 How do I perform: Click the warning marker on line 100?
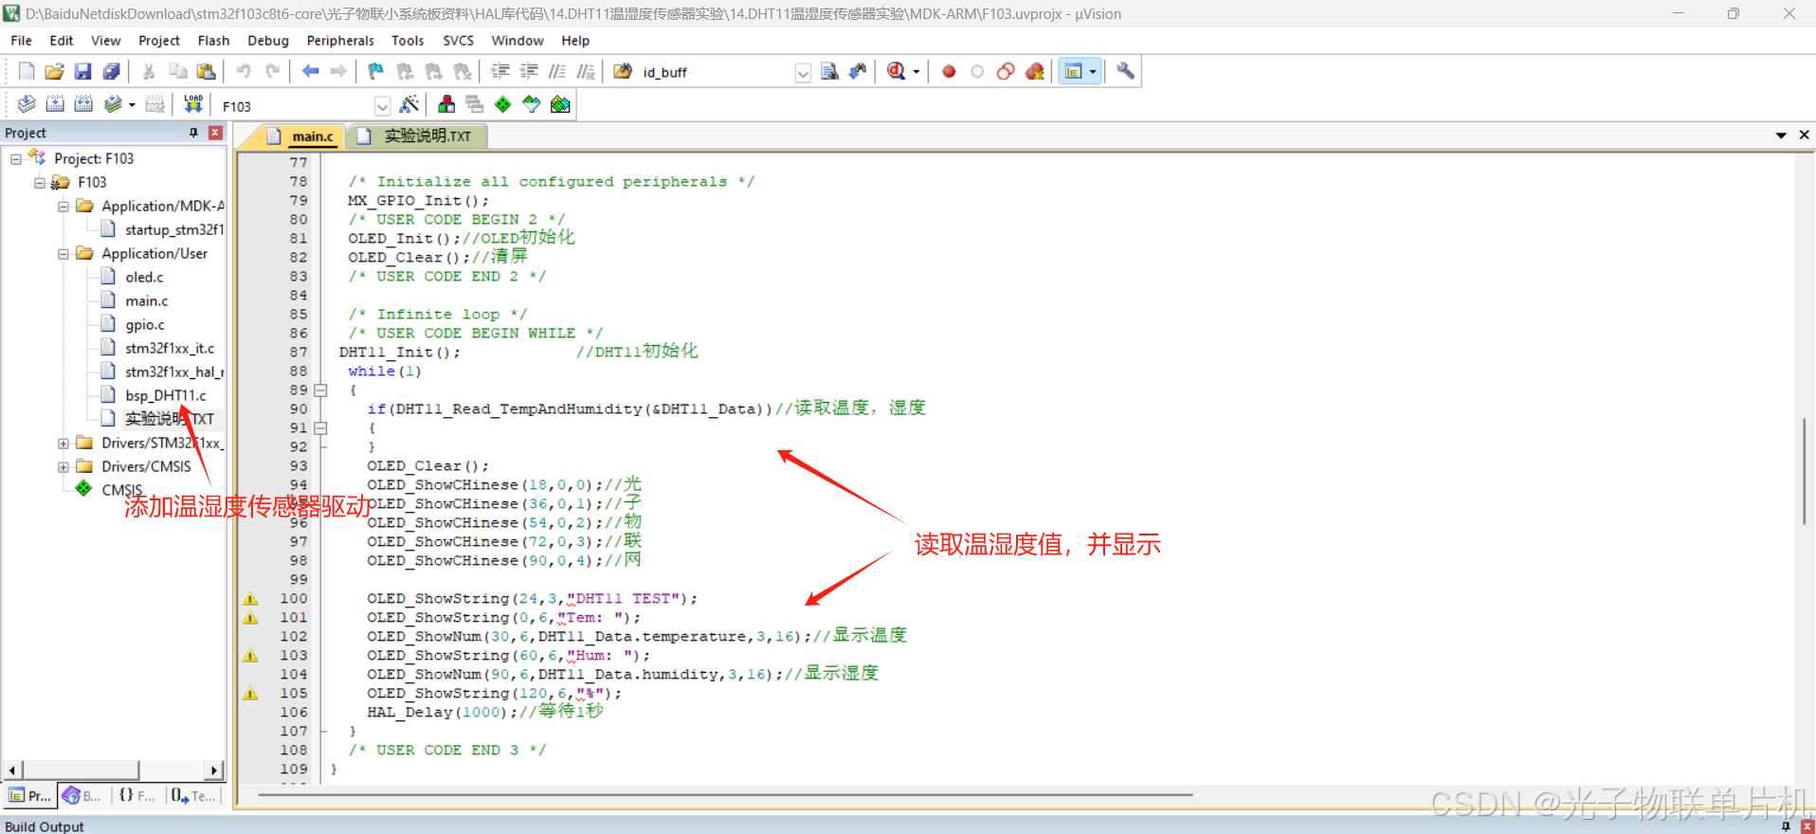pos(250,599)
